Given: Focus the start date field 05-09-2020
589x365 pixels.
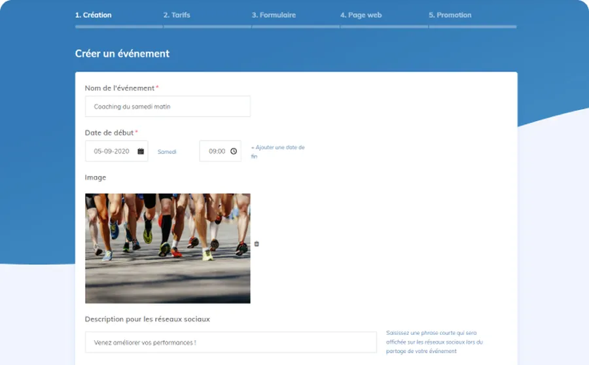Looking at the screenshot, I should [116, 151].
